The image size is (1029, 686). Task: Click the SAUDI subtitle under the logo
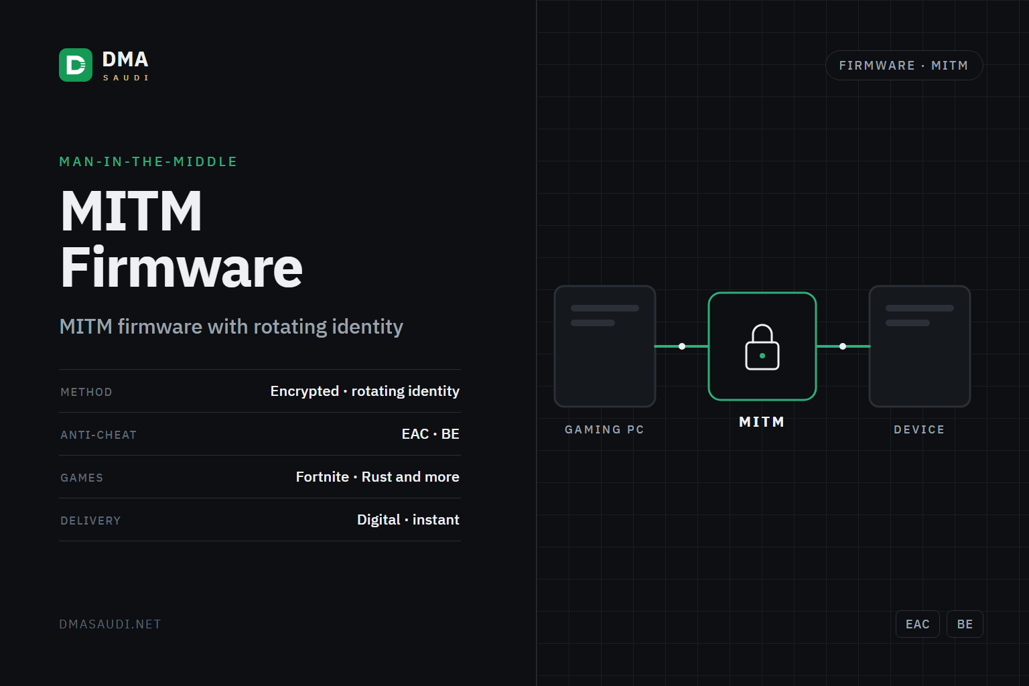tap(126, 78)
